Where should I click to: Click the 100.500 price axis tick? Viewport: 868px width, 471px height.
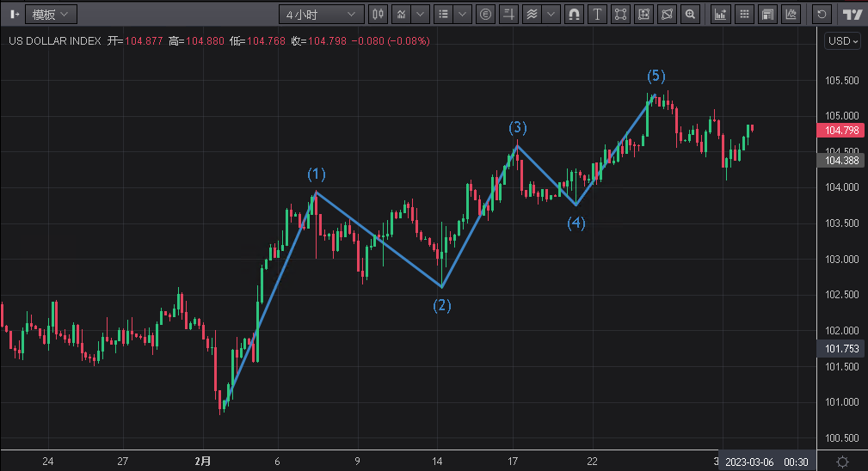coord(841,438)
